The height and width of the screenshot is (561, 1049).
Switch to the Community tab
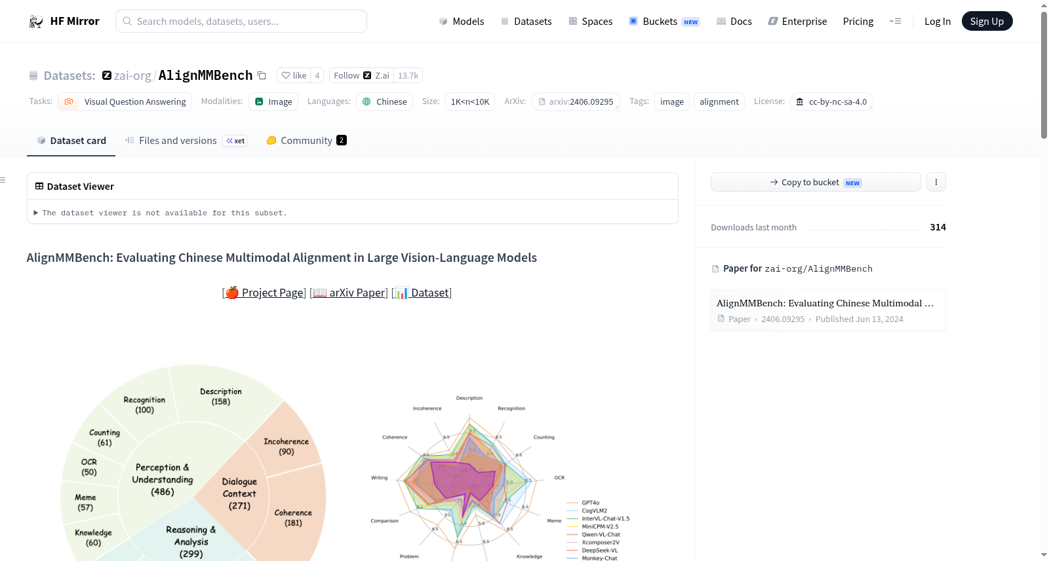[x=306, y=141]
